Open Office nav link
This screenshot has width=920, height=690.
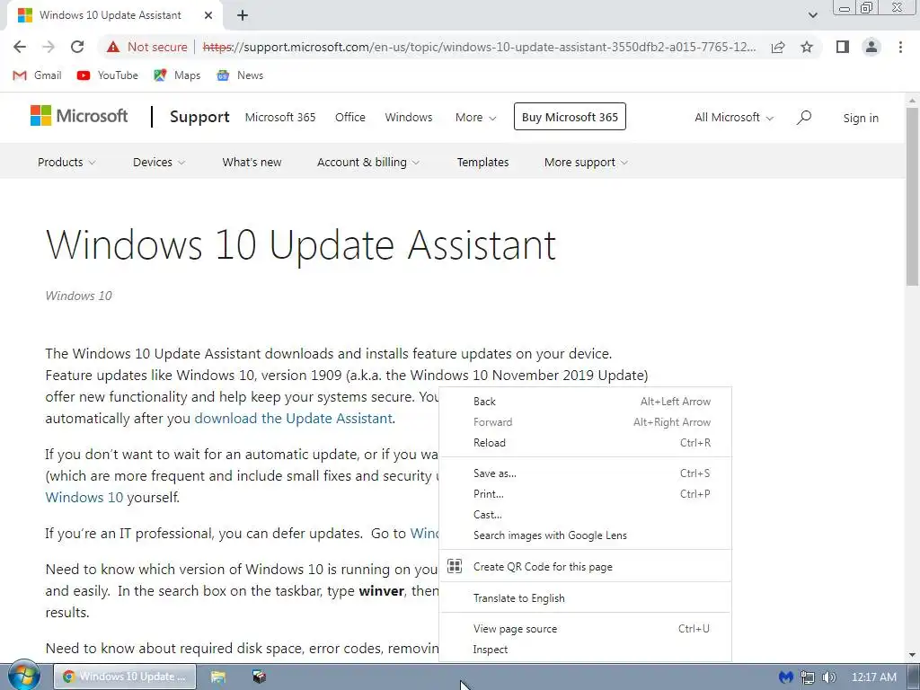[x=350, y=118]
